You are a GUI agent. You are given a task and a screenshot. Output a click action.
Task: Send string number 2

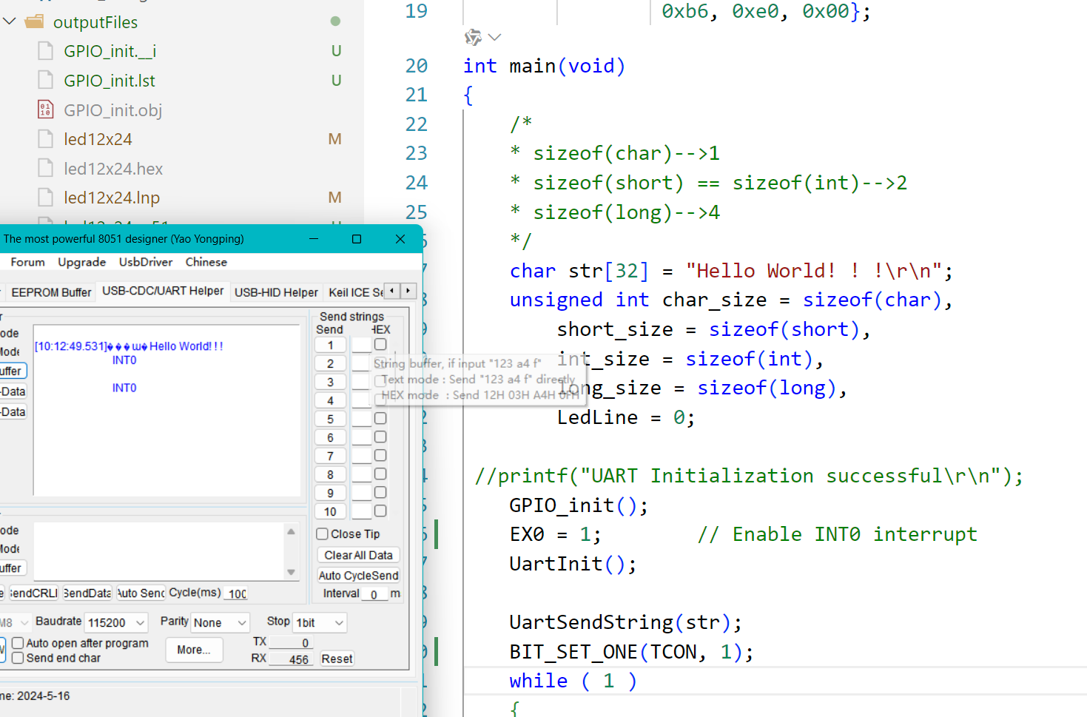pyautogui.click(x=330, y=363)
